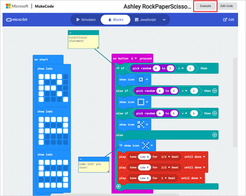246x196 pixels.
Task: Click the JavaScript file icon
Action: tap(137, 20)
